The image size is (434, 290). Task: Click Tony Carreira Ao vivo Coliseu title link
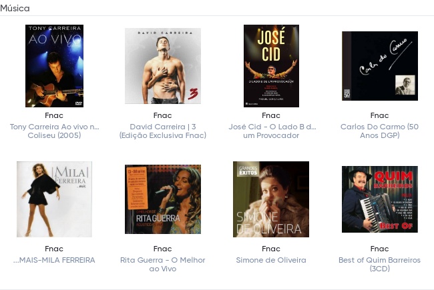[54, 131]
